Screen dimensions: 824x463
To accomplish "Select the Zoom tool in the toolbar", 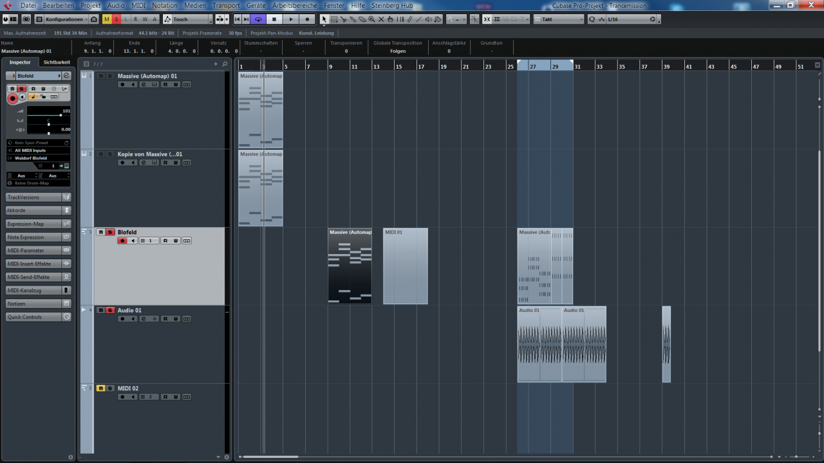I will point(371,19).
